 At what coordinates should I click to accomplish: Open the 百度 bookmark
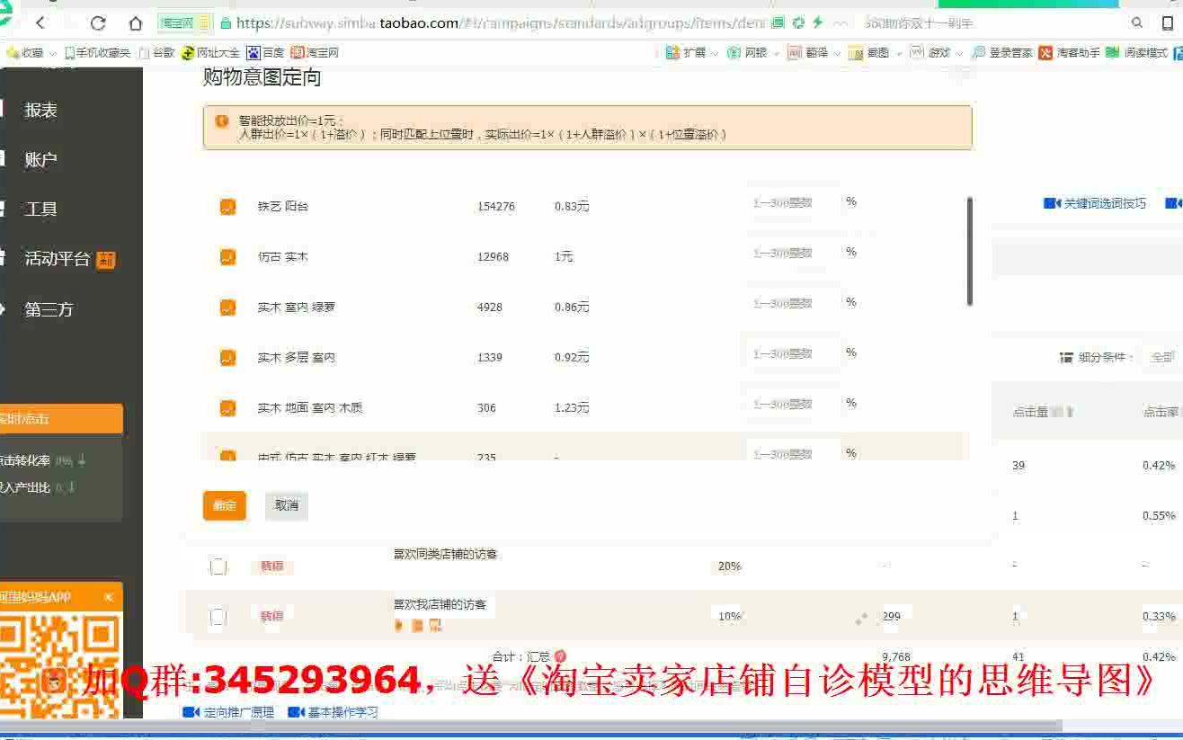(x=266, y=53)
